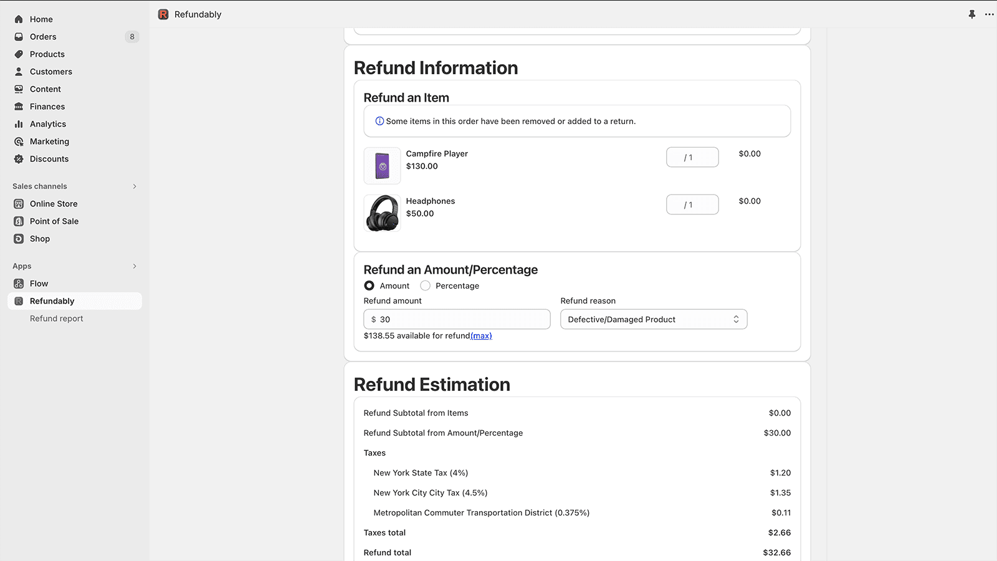Image resolution: width=997 pixels, height=561 pixels.
Task: Expand the Apps section chevron
Action: tap(135, 266)
